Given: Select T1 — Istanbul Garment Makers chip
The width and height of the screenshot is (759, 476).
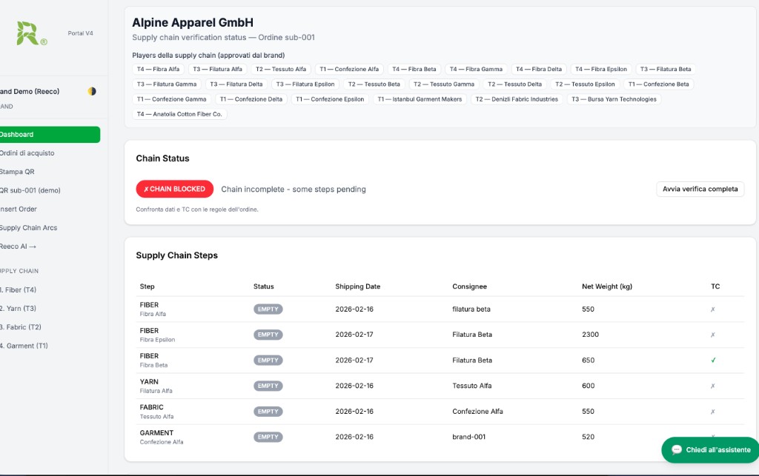Looking at the screenshot, I should click(x=420, y=99).
